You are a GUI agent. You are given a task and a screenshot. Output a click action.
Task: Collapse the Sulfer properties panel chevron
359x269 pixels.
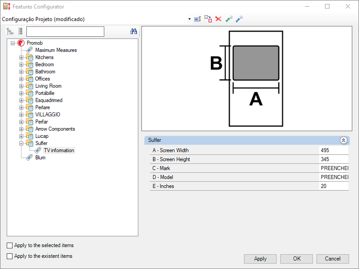tap(343, 141)
